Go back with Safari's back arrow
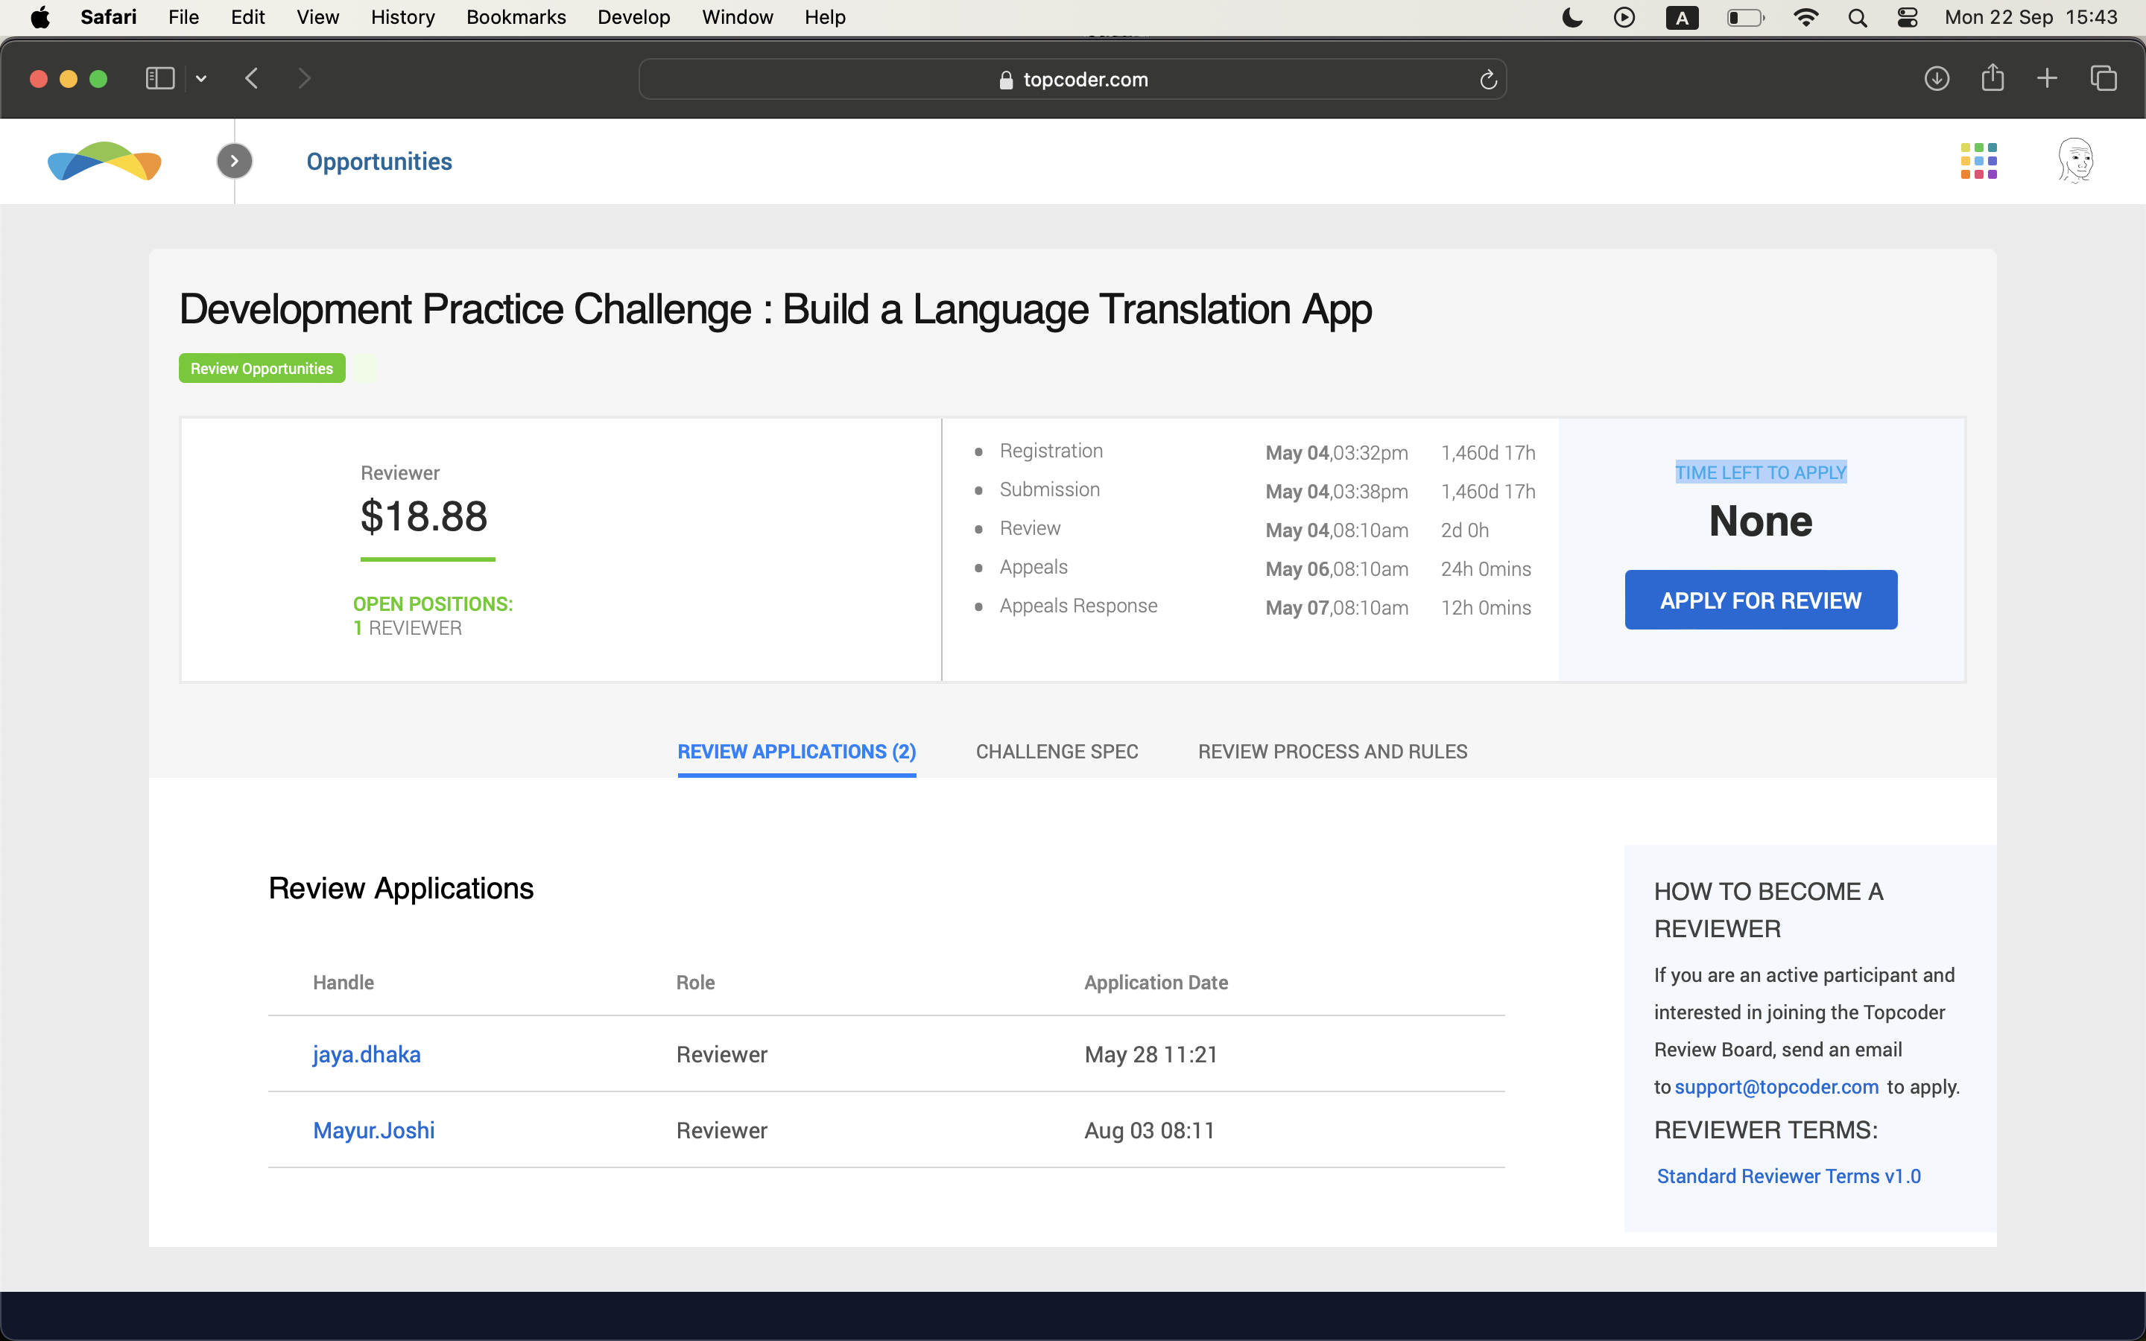Screen dimensions: 2146x1341 (x=252, y=79)
